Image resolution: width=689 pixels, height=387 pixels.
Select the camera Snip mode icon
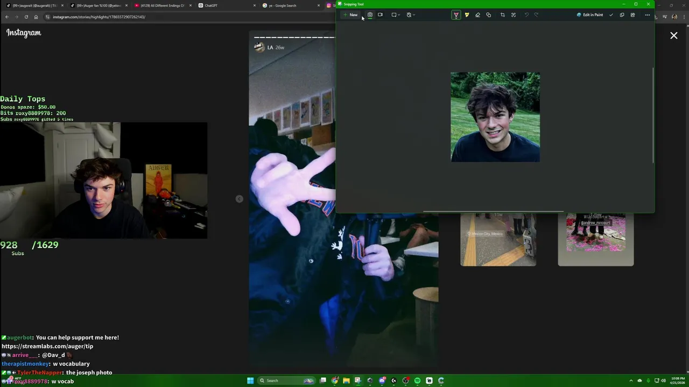pyautogui.click(x=370, y=15)
